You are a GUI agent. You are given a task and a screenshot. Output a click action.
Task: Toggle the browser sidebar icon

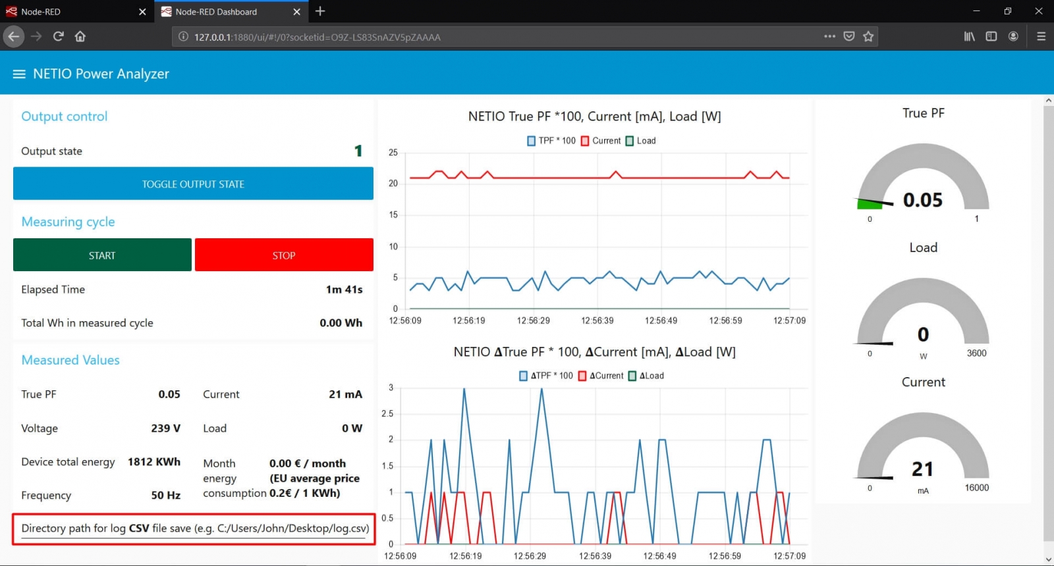point(991,36)
